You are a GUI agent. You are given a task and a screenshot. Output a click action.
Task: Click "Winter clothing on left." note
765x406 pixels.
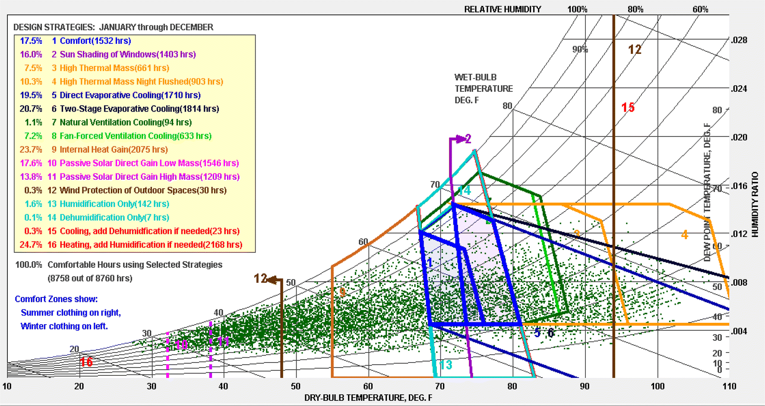click(64, 326)
